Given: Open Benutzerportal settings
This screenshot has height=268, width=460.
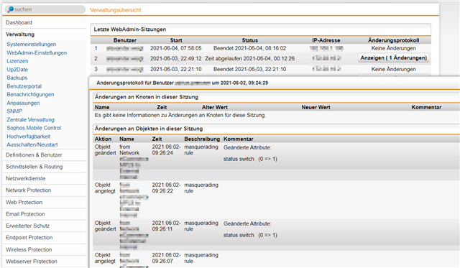Looking at the screenshot, I should pos(24,86).
